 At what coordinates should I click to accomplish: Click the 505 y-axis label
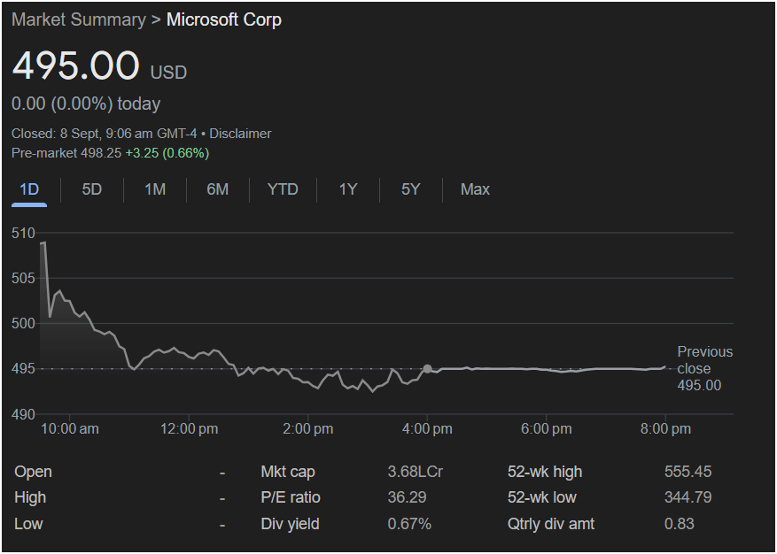[x=23, y=278]
